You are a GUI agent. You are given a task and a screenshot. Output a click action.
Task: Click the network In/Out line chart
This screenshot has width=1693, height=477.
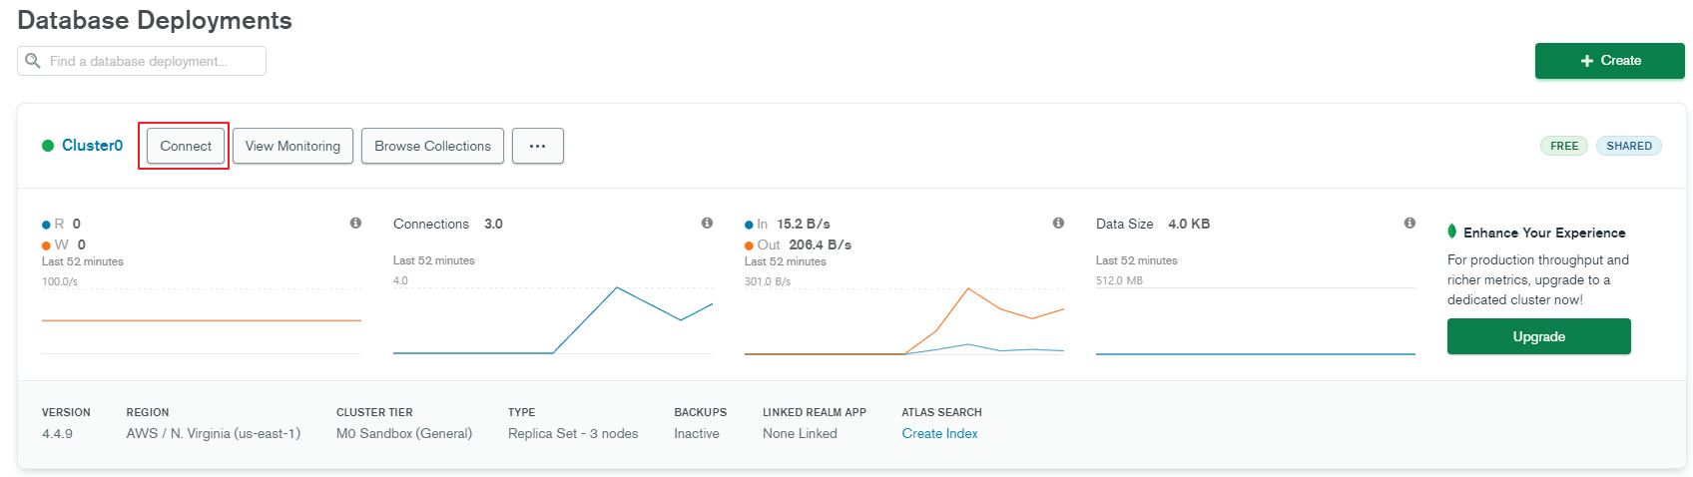(x=904, y=320)
